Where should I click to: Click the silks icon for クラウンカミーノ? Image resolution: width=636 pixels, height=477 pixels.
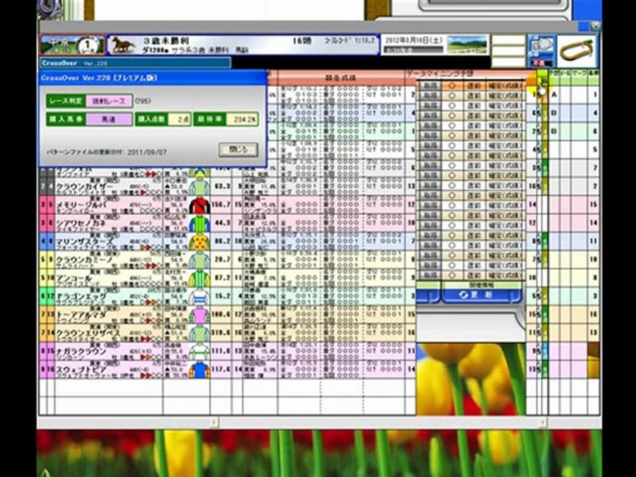[x=199, y=260]
